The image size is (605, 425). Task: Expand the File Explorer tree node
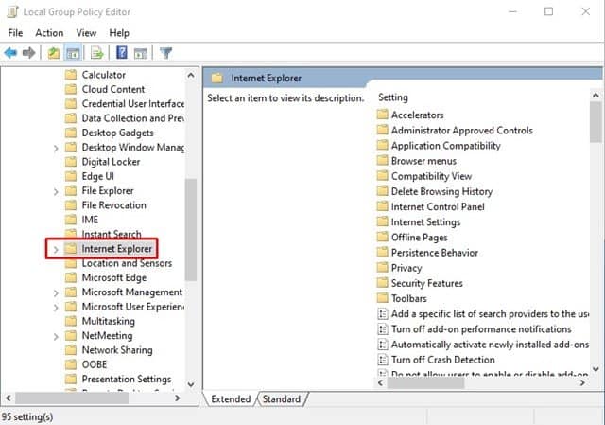point(56,191)
